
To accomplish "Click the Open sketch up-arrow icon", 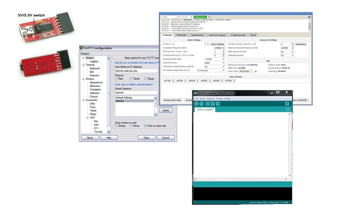I will (x=213, y=104).
